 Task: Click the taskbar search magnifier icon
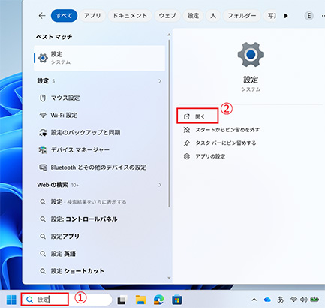30,300
